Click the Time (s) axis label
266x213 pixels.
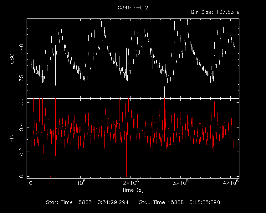[x=133, y=190]
